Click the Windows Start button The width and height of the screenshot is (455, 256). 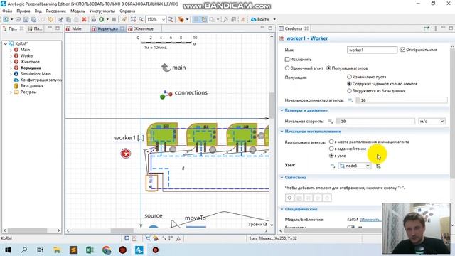click(8, 250)
